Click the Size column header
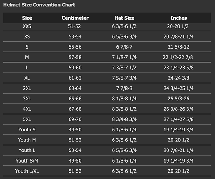Image resolution: width=215 pixels, height=179 pixels. pos(27,18)
